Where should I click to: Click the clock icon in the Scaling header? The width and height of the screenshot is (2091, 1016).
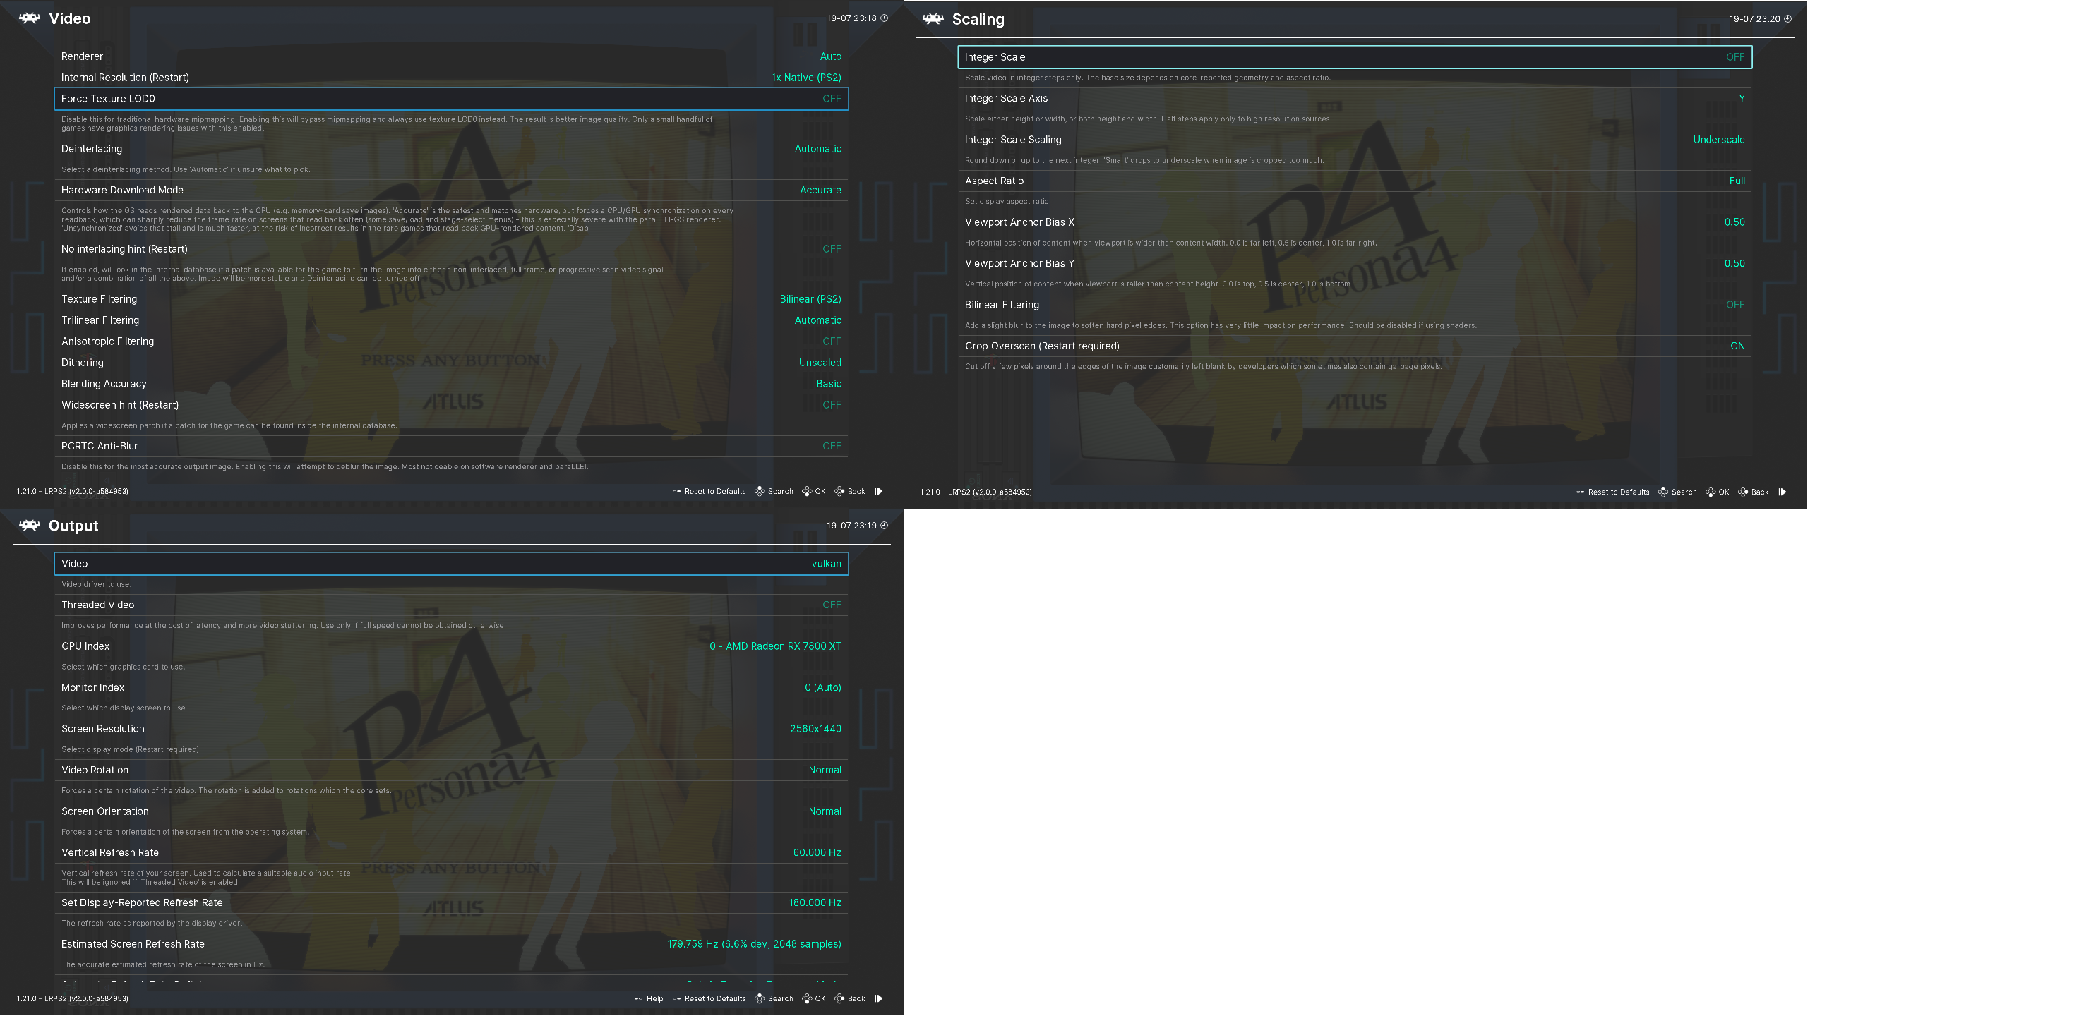click(1787, 18)
